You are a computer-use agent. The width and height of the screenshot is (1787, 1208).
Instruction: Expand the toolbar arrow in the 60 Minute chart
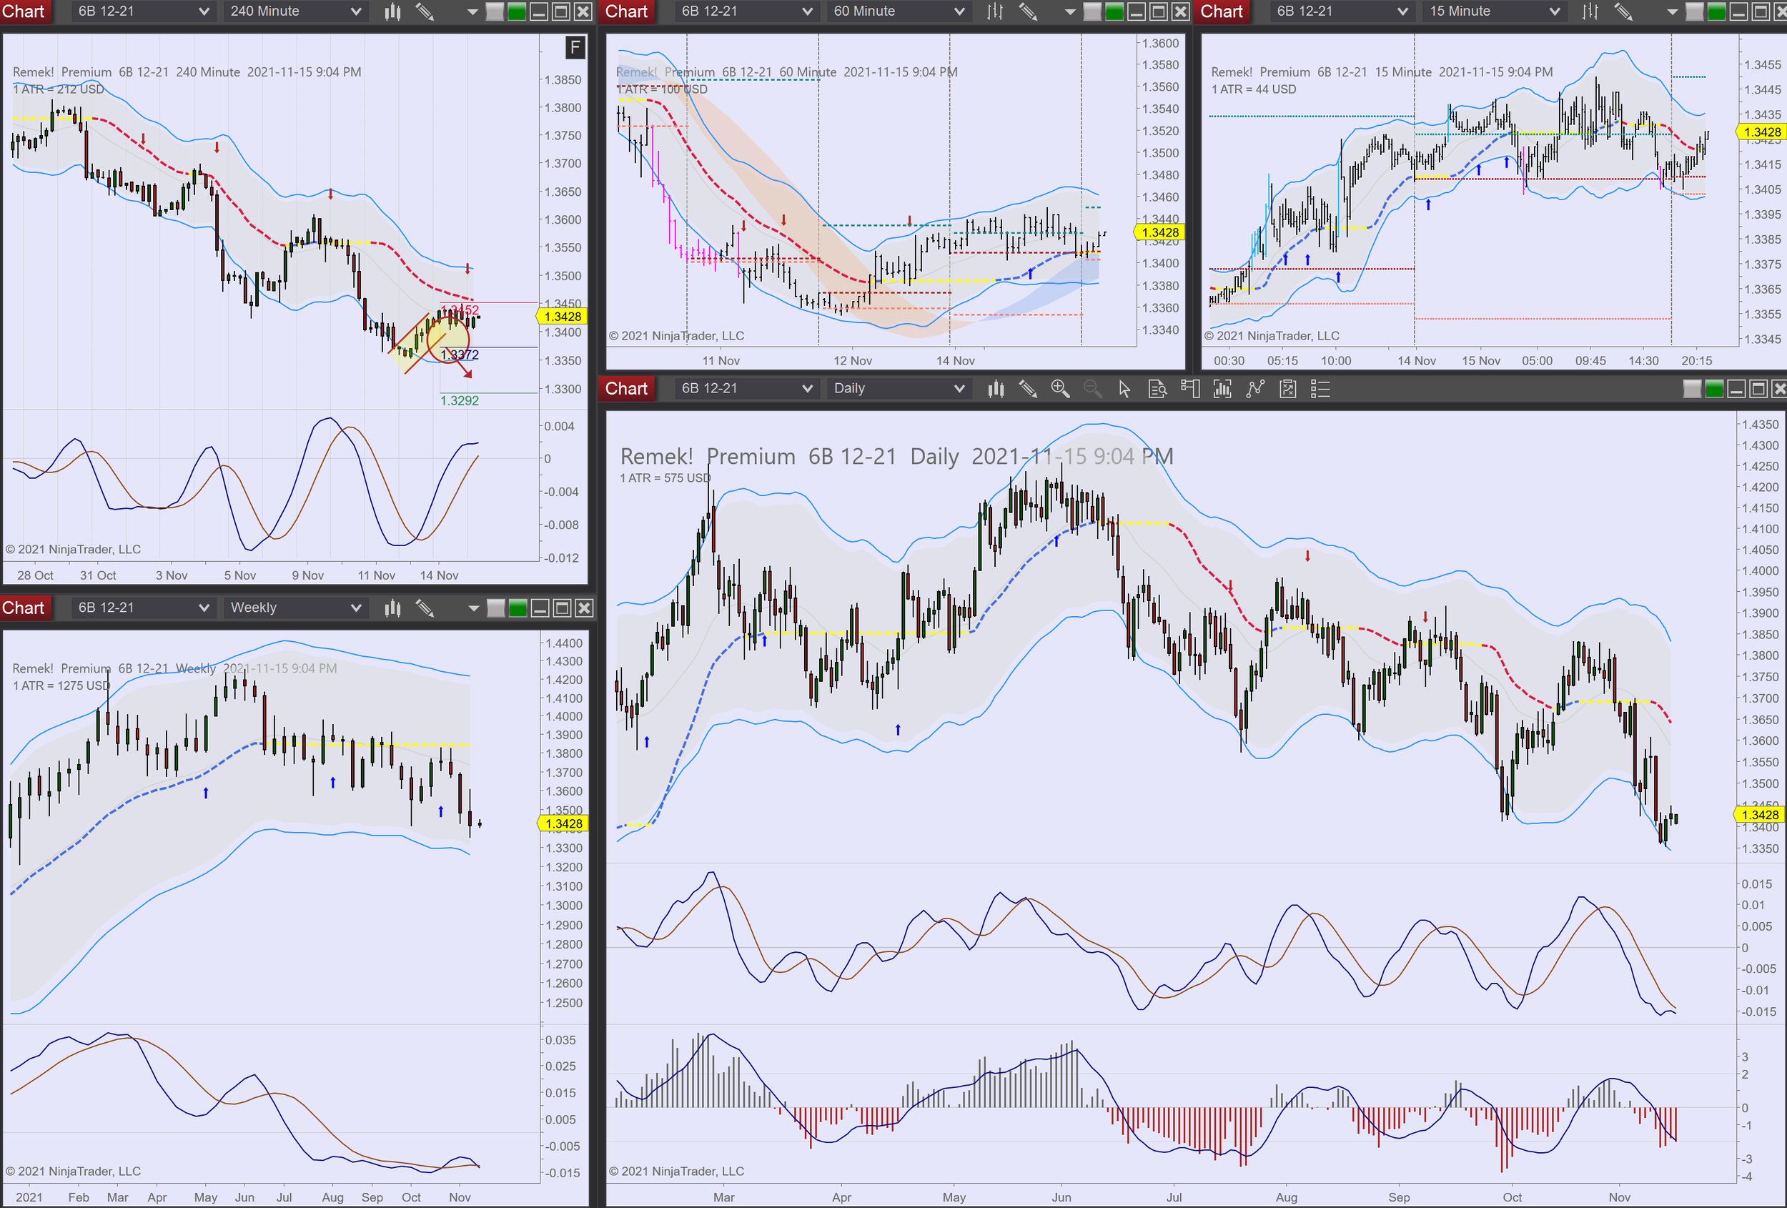click(x=1069, y=12)
